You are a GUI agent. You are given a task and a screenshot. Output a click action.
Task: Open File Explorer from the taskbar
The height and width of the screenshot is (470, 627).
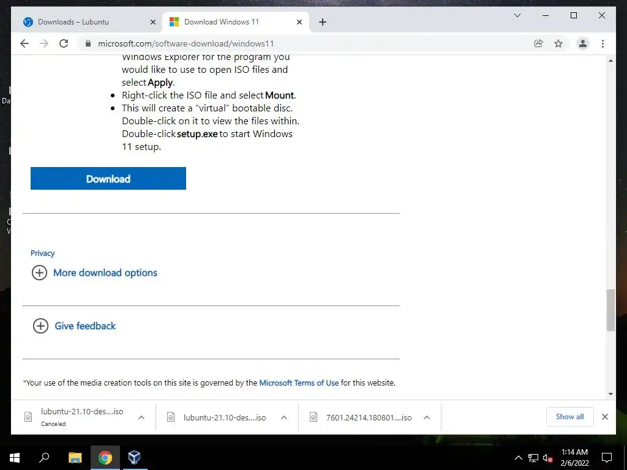[x=75, y=458]
